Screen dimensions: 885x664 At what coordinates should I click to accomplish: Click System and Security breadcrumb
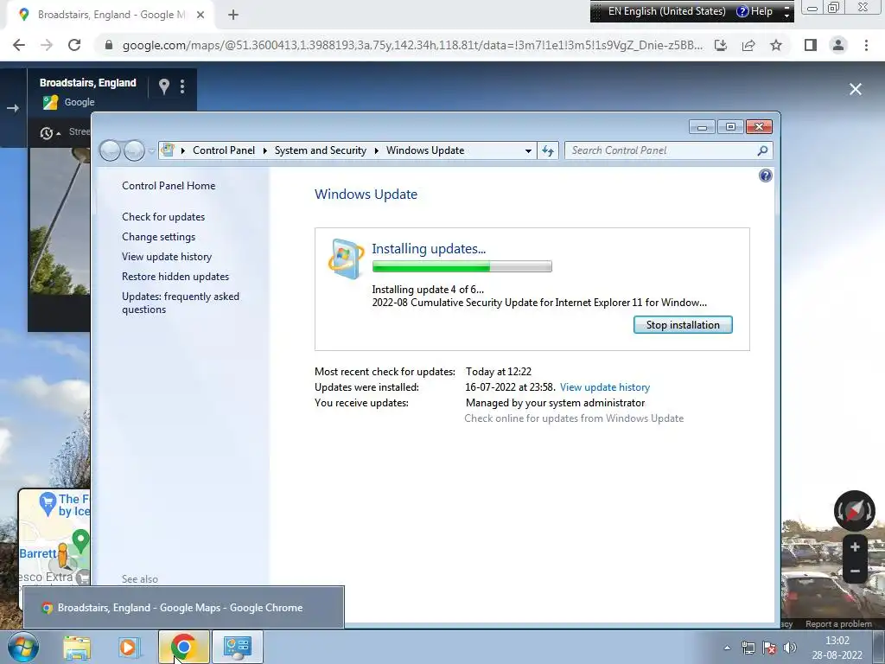point(320,150)
